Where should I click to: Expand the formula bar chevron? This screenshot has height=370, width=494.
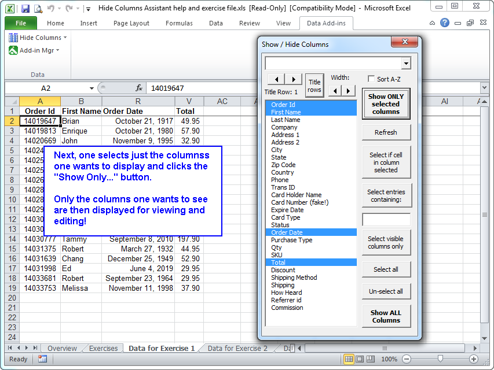[x=484, y=88]
